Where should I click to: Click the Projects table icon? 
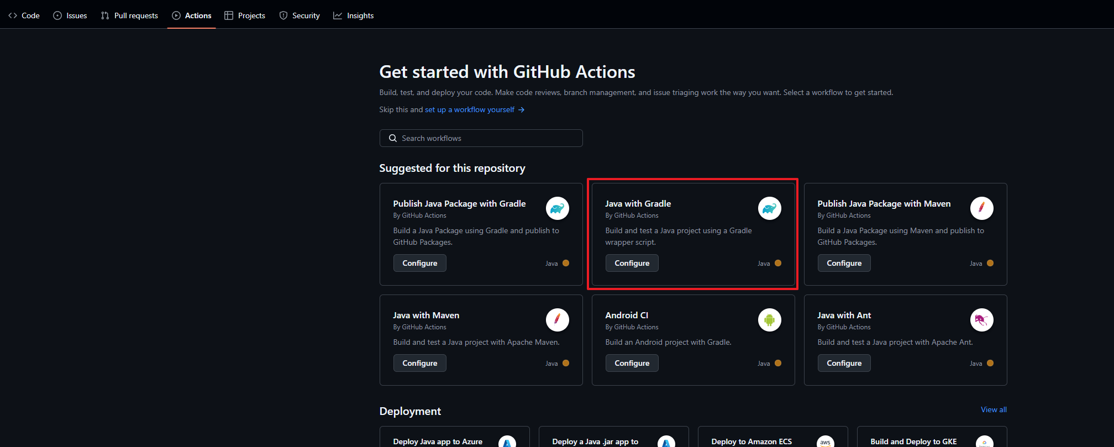tap(229, 15)
